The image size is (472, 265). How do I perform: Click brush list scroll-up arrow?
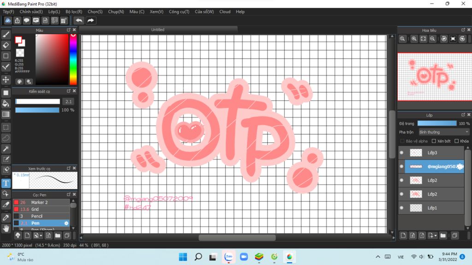click(73, 201)
